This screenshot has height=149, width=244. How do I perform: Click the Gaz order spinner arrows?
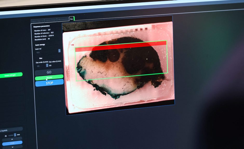(x=47, y=65)
